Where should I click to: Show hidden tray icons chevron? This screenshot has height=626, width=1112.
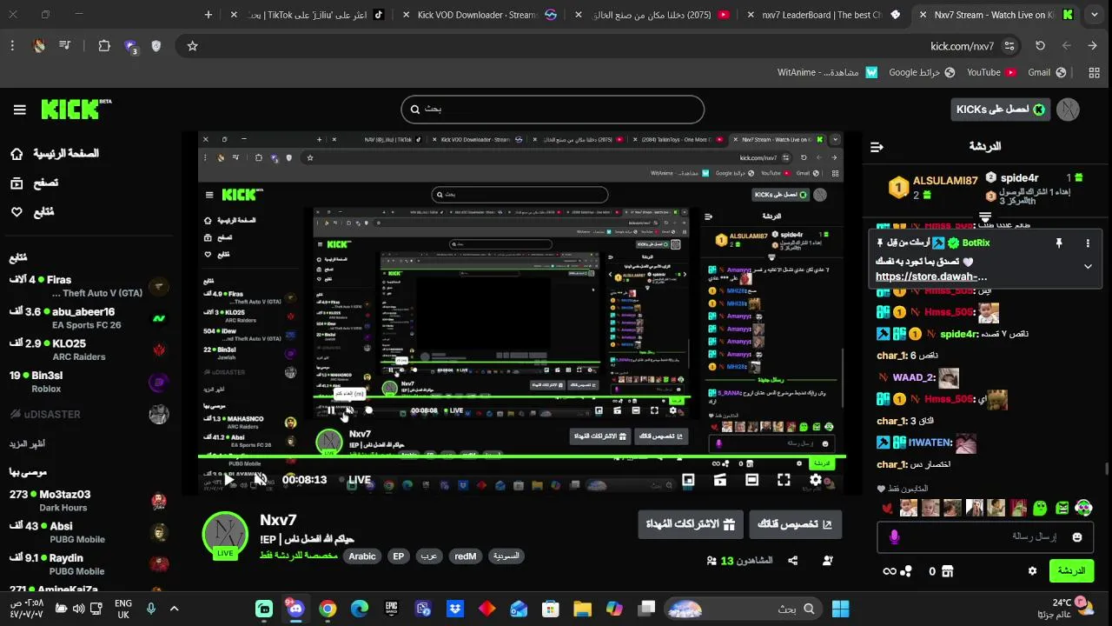(x=174, y=609)
